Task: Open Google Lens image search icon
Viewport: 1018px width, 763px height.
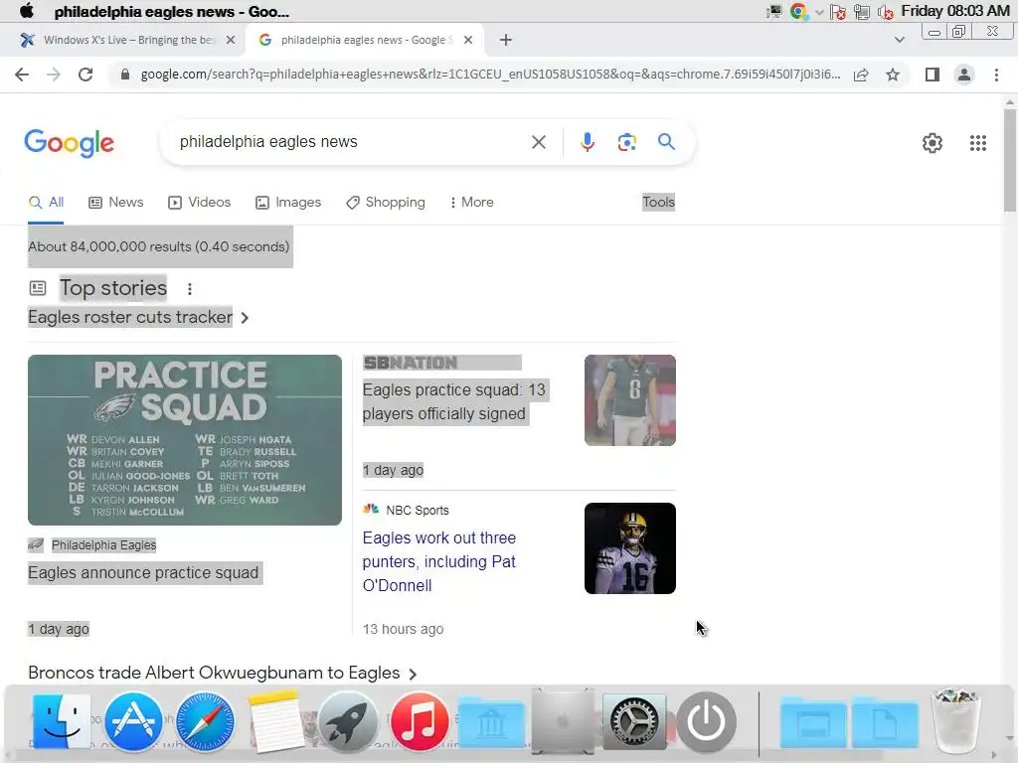Action: [626, 142]
